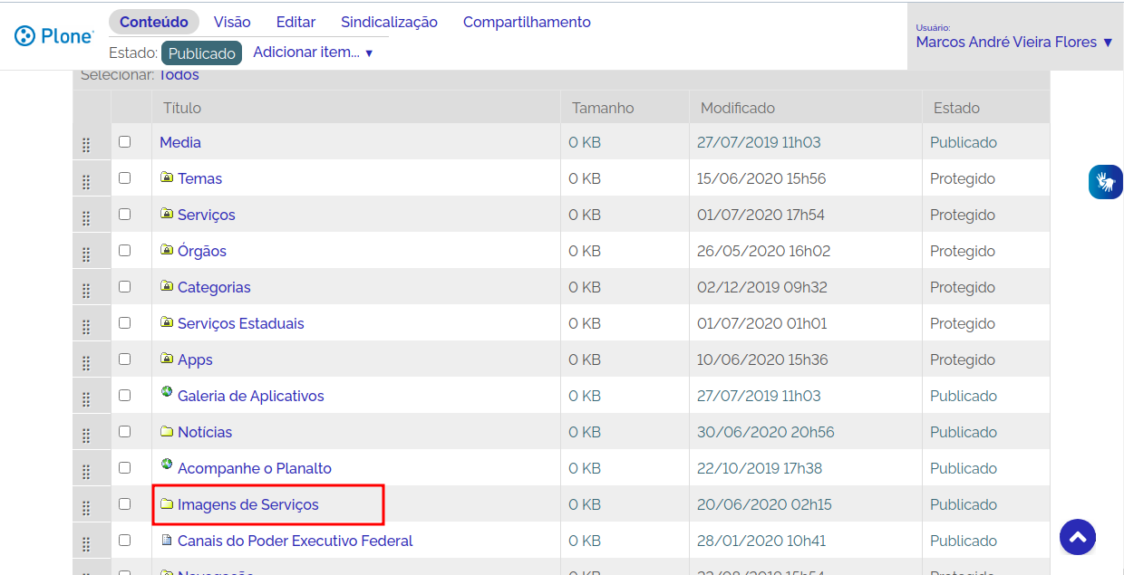
Task: Select the Órgãos row checkbox
Action: [125, 251]
